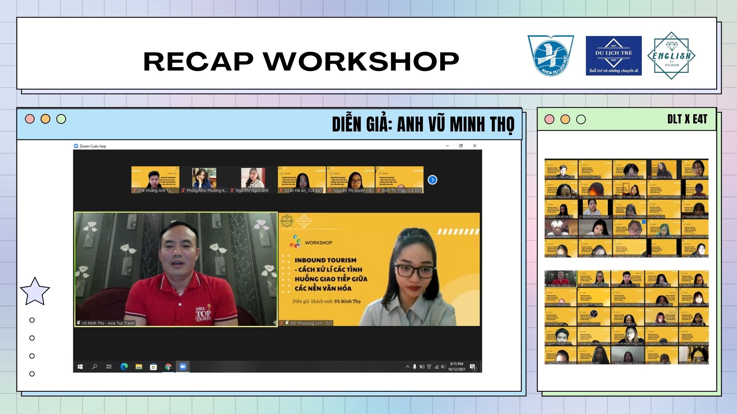Click 'Diễn giả khách mời: Vũ Minh Thọ' text
Viewport: 737px width, 414px height.
coord(326,301)
